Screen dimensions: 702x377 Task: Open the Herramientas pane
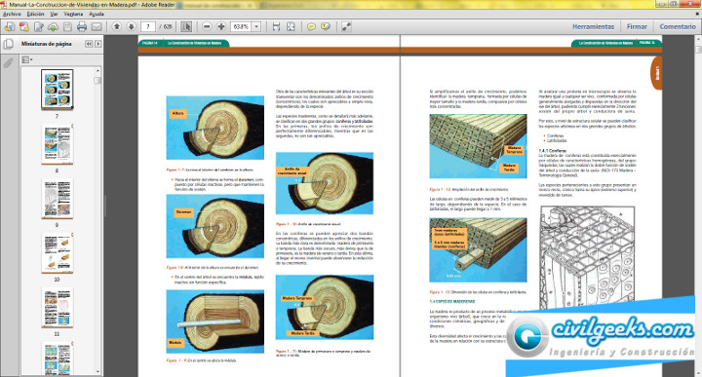click(x=593, y=27)
